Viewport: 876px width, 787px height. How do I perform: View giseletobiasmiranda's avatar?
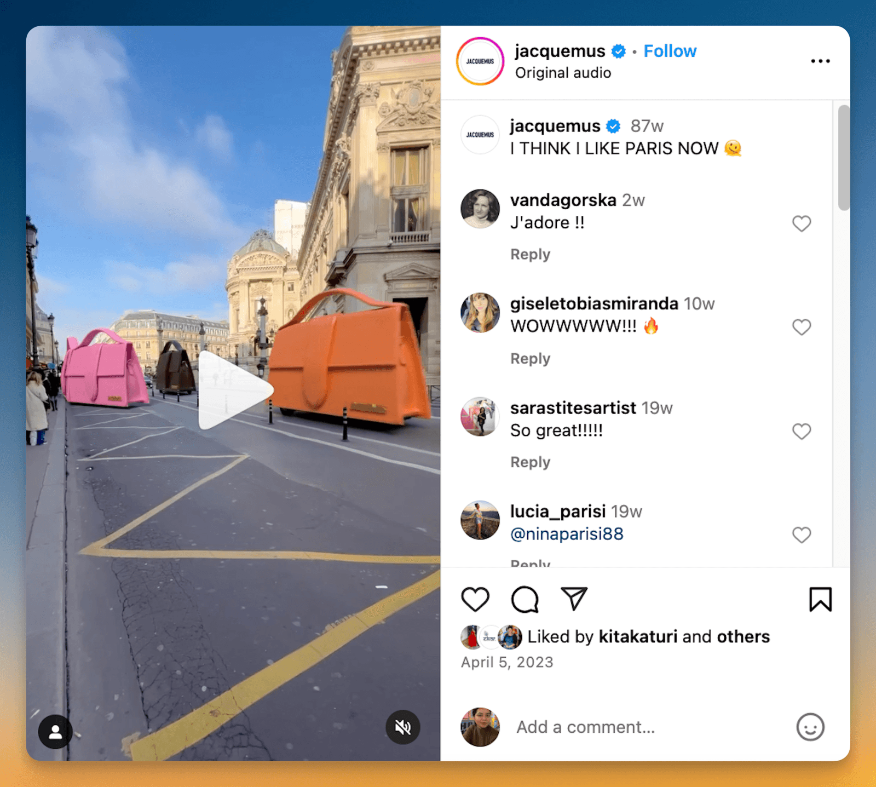click(480, 313)
